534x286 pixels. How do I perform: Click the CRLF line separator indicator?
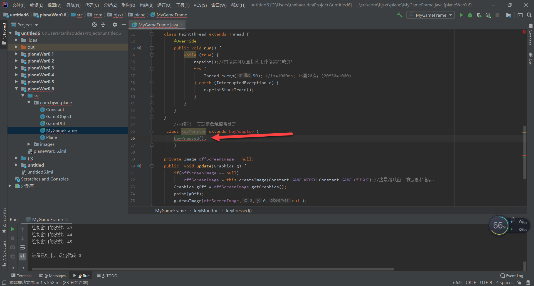coord(471,282)
